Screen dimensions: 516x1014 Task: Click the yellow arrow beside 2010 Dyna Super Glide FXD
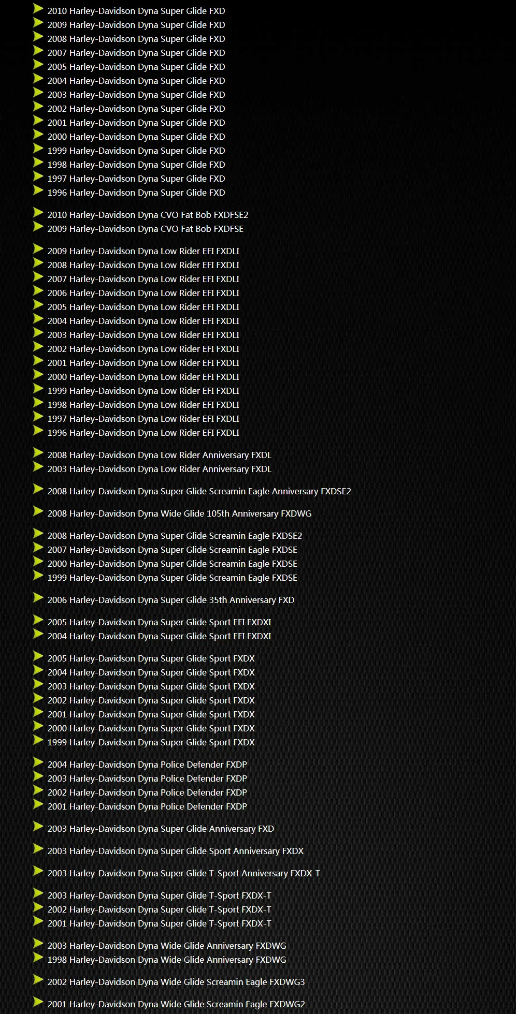point(38,8)
